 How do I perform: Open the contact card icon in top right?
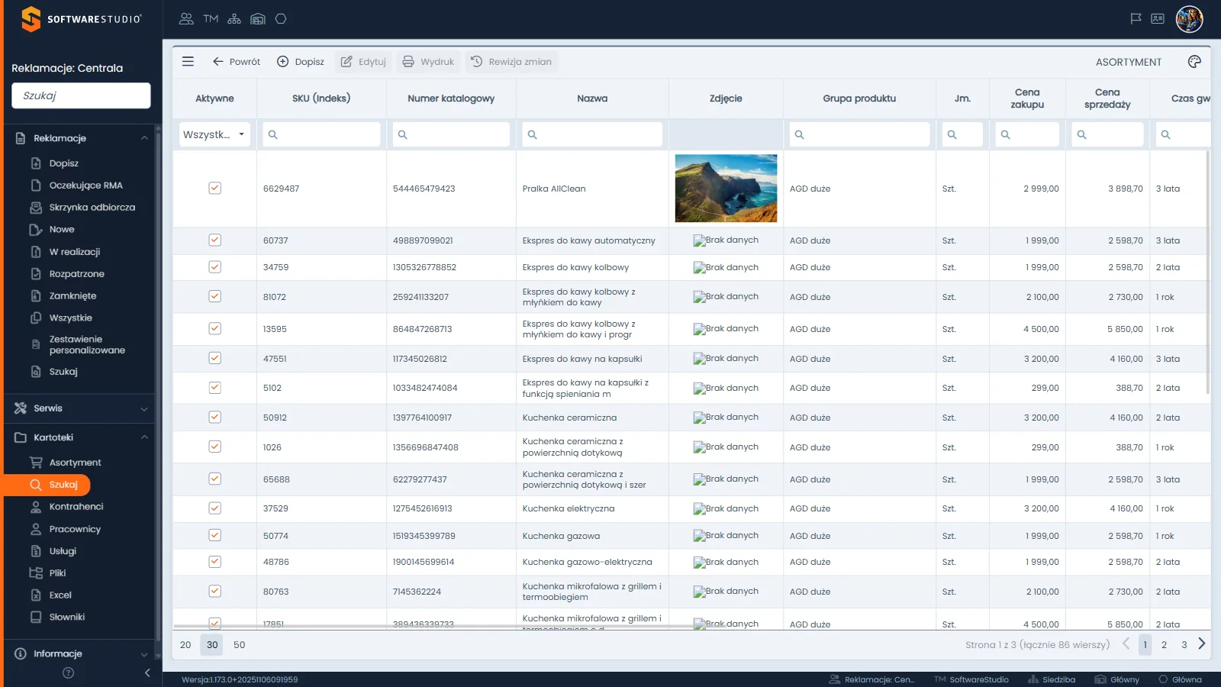coord(1158,19)
